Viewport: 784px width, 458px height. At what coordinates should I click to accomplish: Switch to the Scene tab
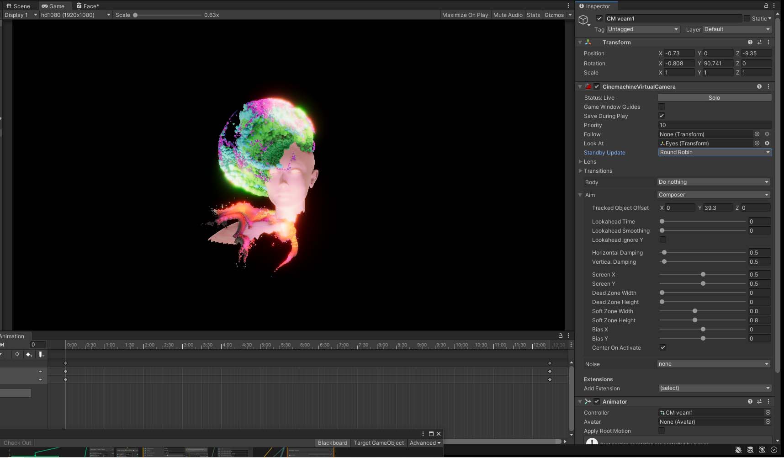[x=18, y=6]
